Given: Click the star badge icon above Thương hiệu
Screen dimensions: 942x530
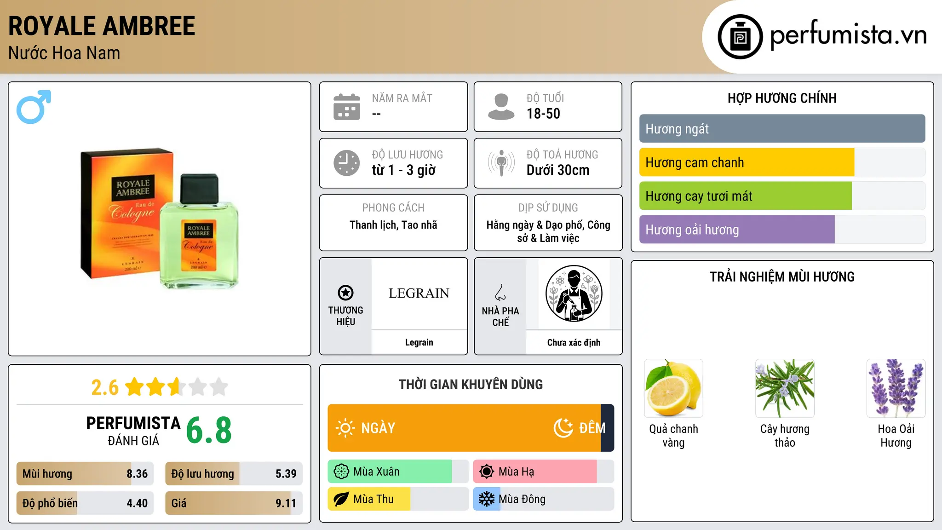Looking at the screenshot, I should (345, 293).
